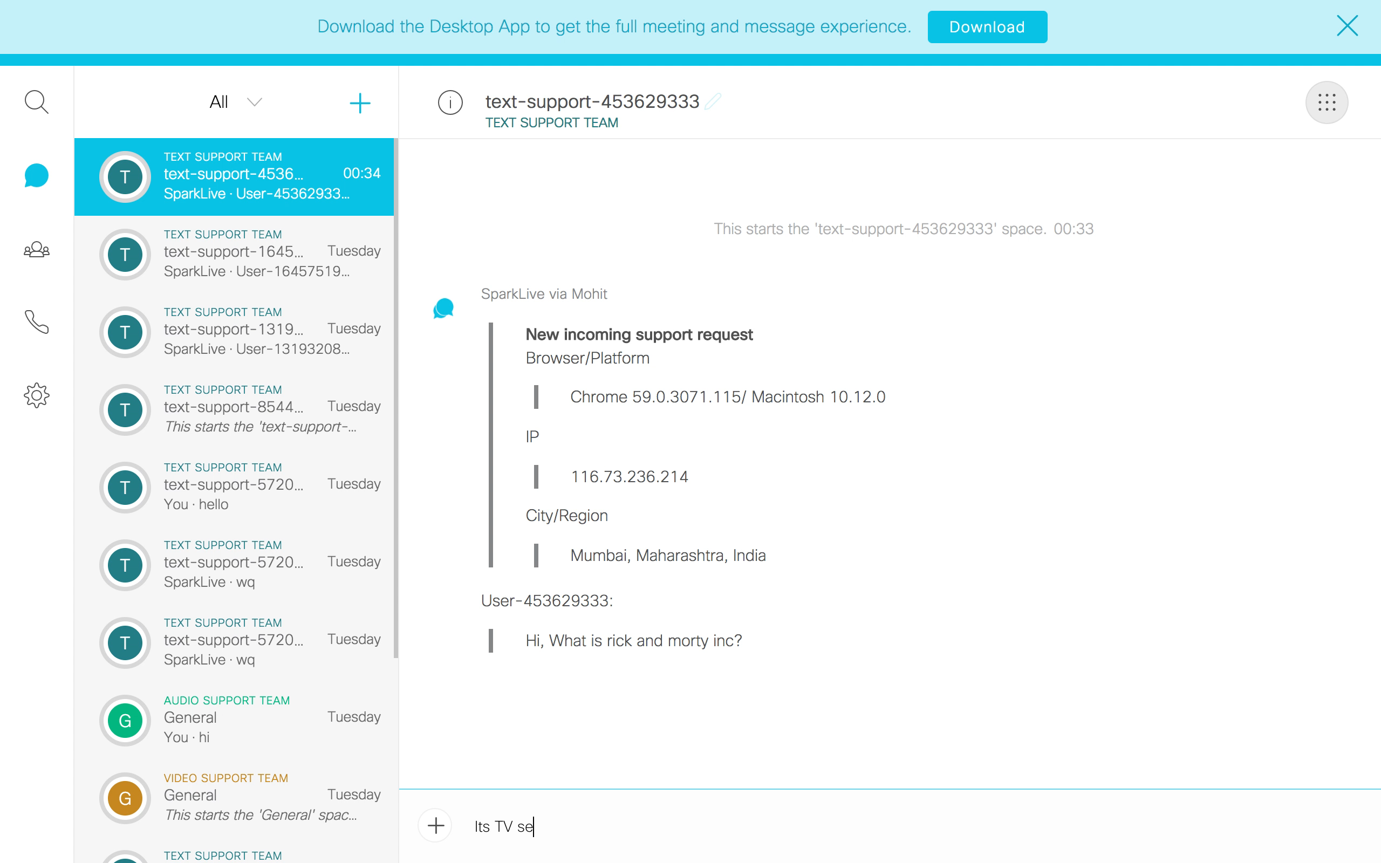Click the conversation list scrollbar
The height and width of the screenshot is (863, 1381).
395,400
